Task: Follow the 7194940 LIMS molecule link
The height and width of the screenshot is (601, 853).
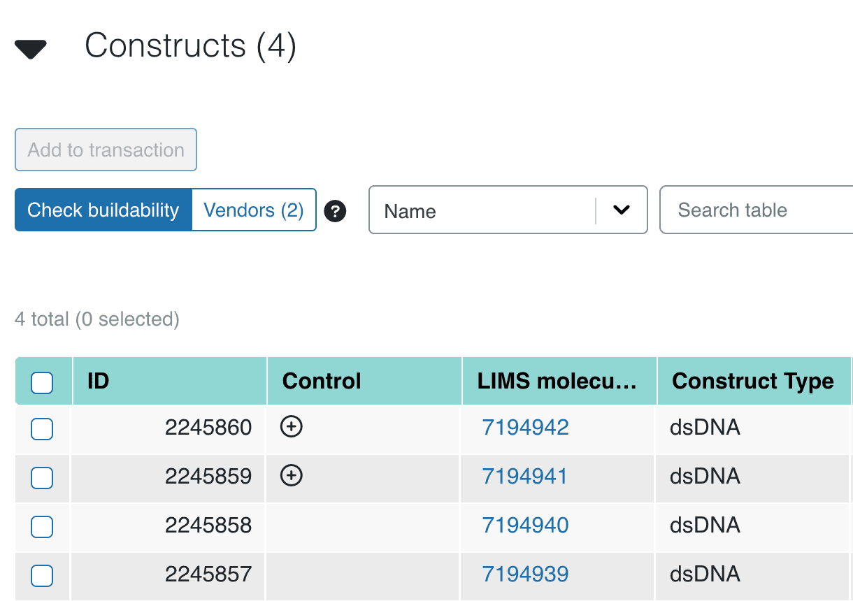Action: [525, 525]
